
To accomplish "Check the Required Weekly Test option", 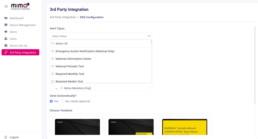I will click(x=53, y=81).
